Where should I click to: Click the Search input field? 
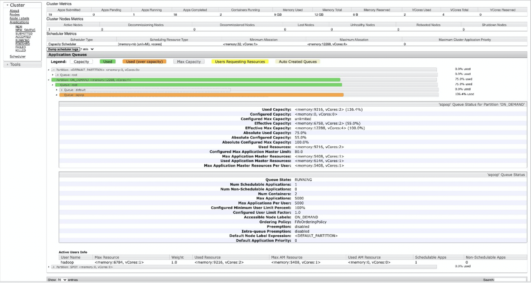click(510, 280)
